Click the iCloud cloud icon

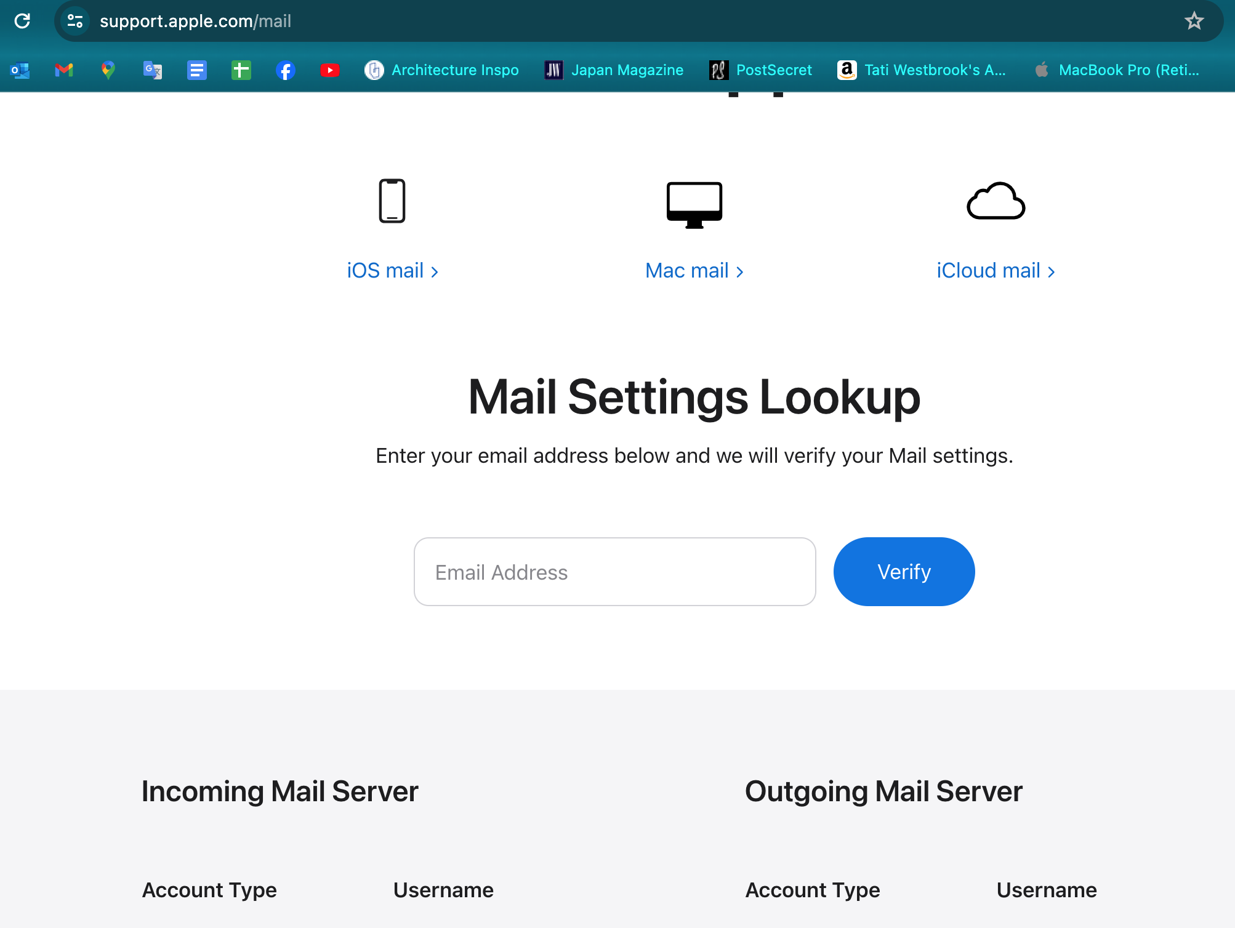tap(996, 201)
